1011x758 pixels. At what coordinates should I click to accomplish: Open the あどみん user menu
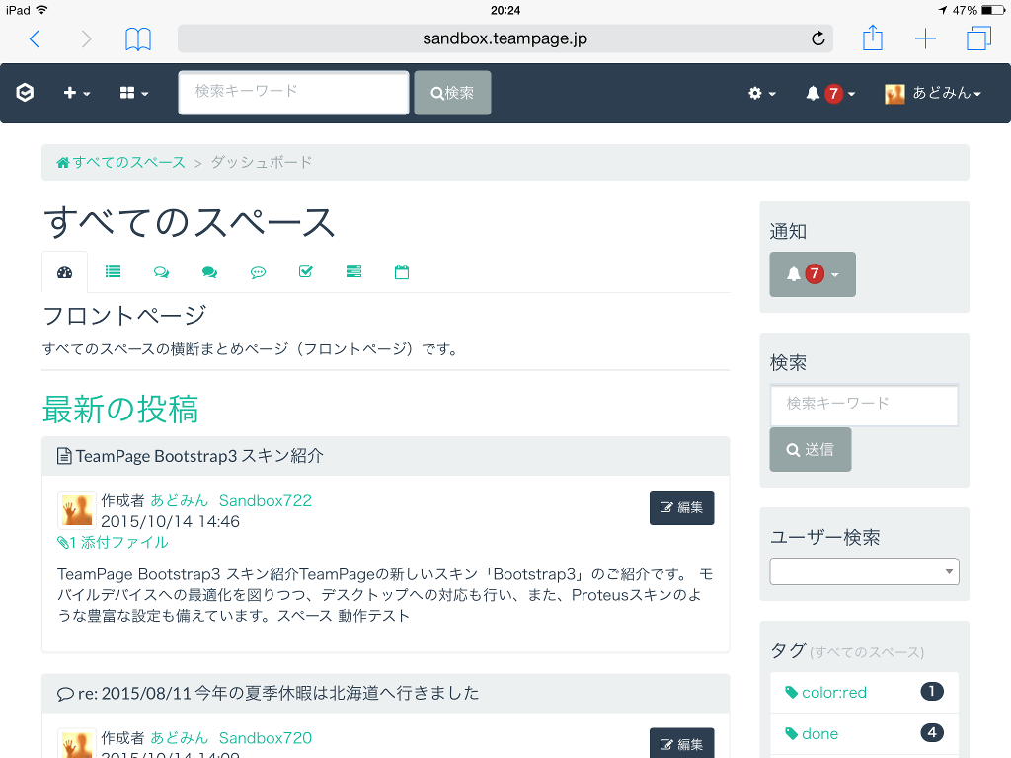(933, 94)
